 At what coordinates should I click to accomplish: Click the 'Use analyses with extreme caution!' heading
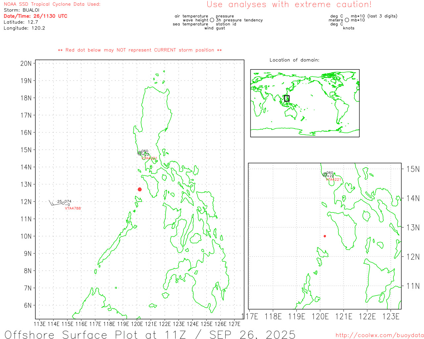point(289,5)
